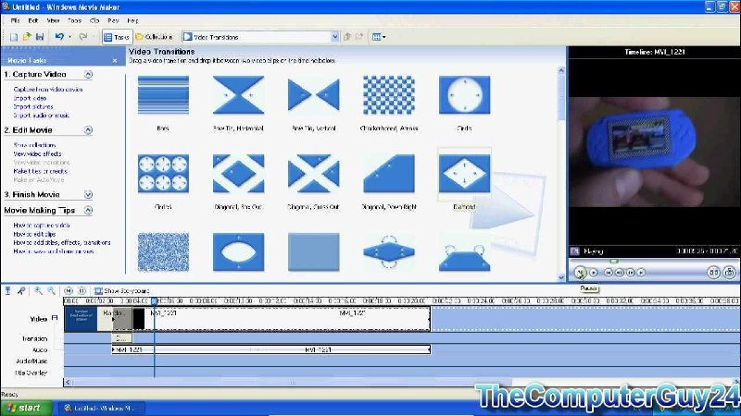
Task: Open the Tools menu
Action: click(74, 20)
